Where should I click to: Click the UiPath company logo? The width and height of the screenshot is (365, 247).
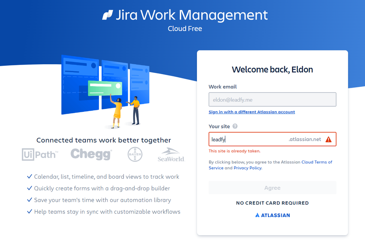click(40, 154)
